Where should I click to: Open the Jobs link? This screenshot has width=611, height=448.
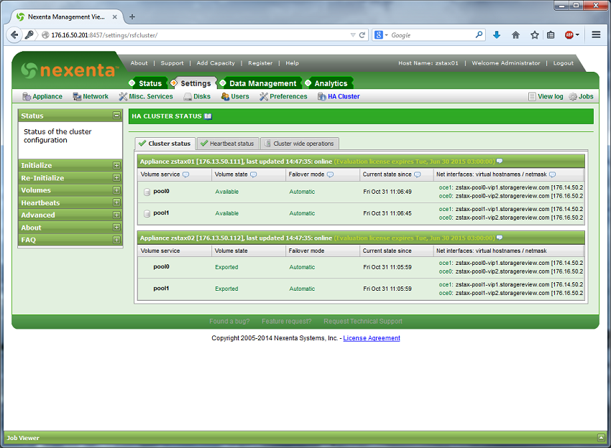[581, 96]
